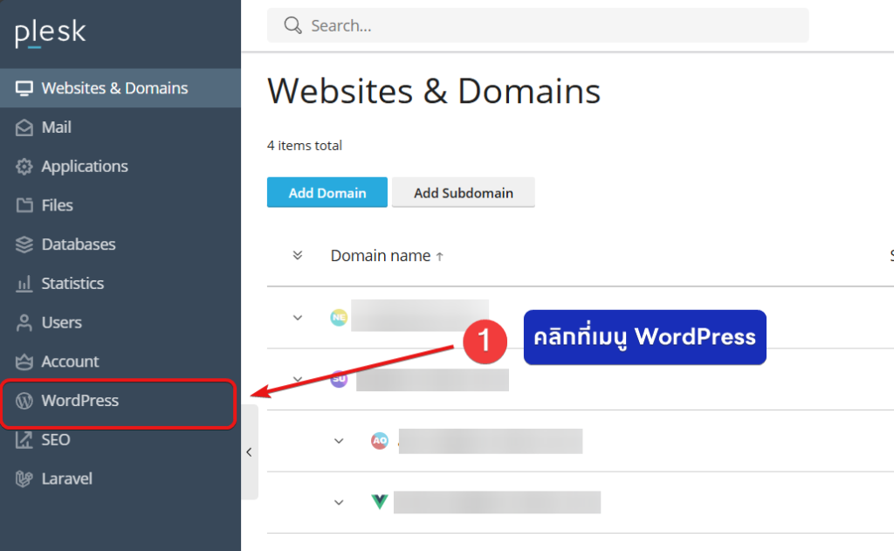Screen dimensions: 894x551
Task: Collapse the sidebar with arrow handle
Action: click(x=249, y=452)
